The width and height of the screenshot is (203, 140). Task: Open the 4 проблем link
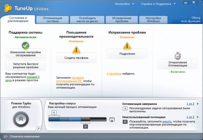114,74
